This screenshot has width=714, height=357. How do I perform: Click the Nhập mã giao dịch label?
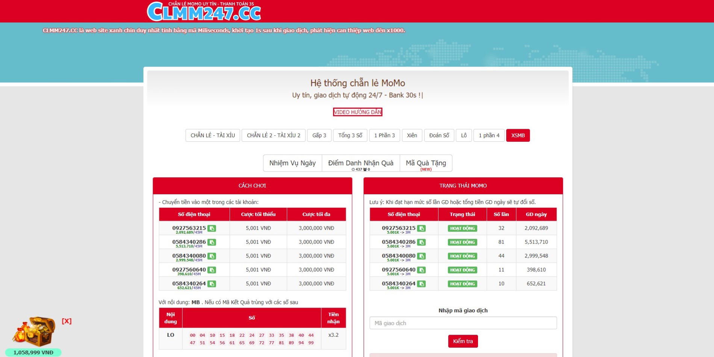[x=463, y=310]
